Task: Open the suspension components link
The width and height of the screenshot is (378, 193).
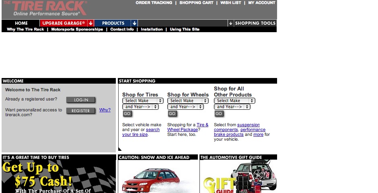Action: 237,127
